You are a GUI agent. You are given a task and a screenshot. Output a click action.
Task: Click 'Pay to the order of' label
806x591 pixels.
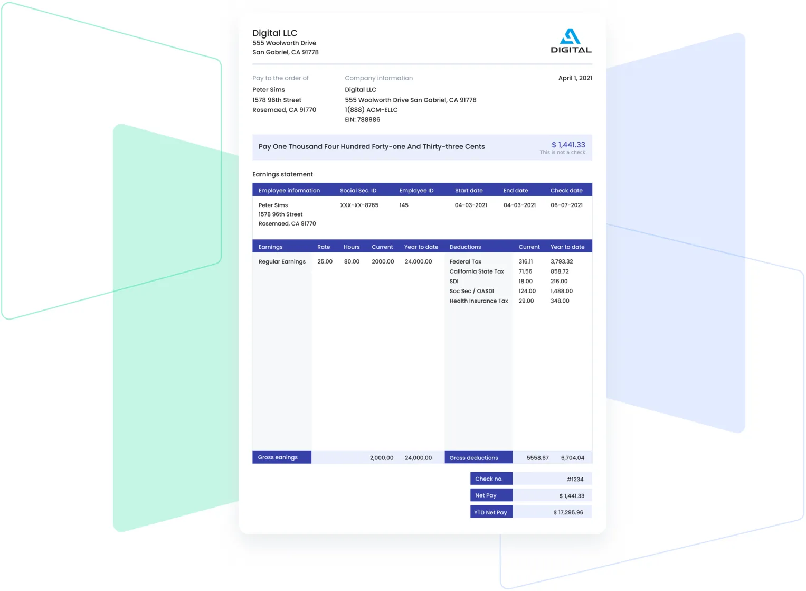pos(280,78)
